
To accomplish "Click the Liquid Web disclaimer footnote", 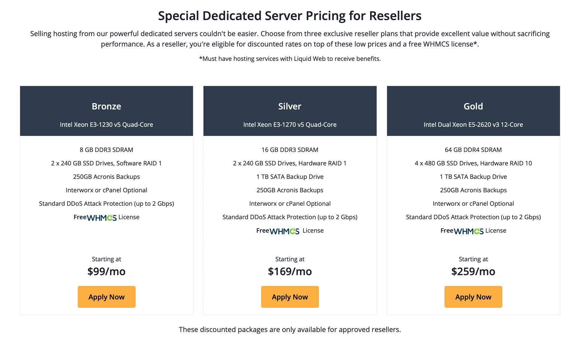I will pos(289,59).
